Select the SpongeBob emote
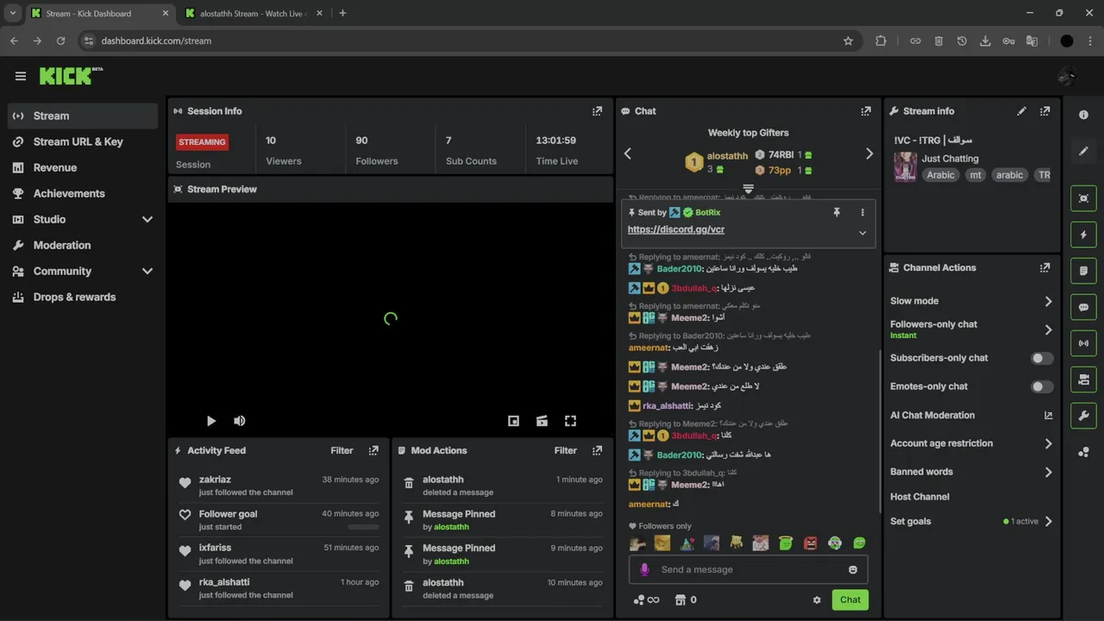This screenshot has width=1104, height=621. click(736, 543)
